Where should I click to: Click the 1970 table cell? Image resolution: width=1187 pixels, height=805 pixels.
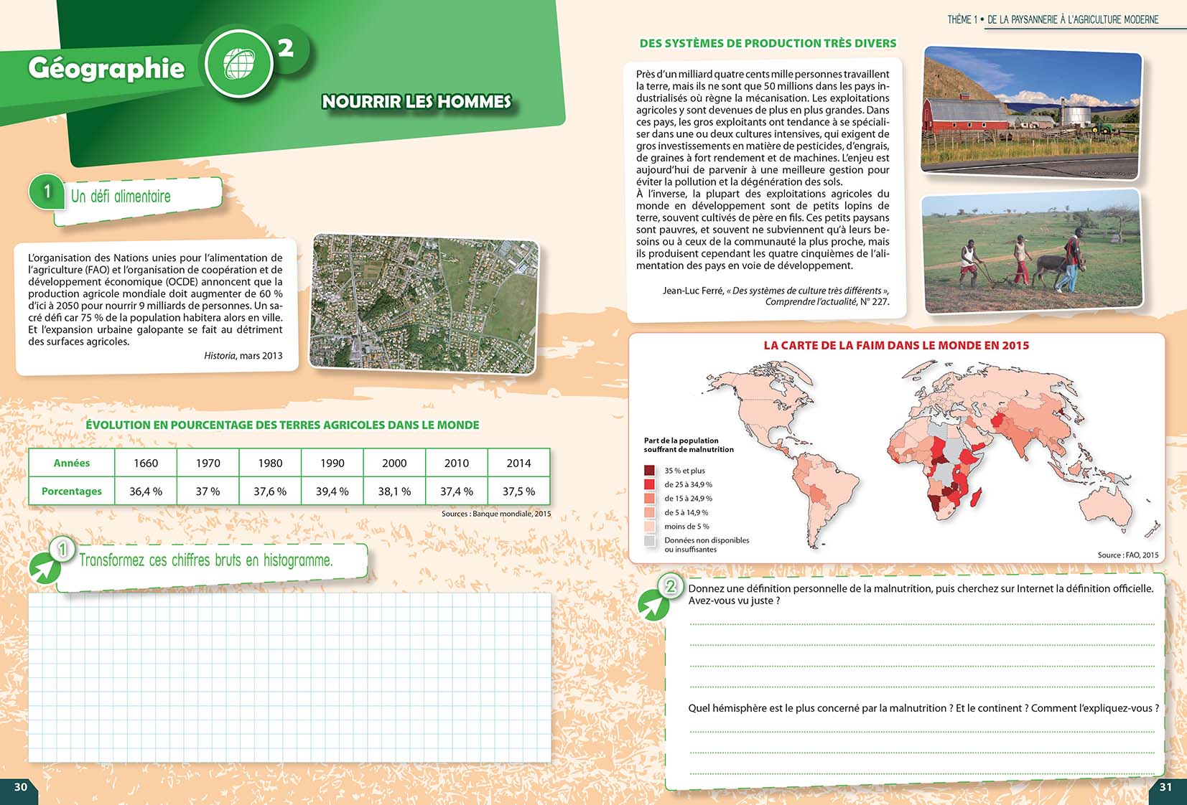pyautogui.click(x=208, y=463)
